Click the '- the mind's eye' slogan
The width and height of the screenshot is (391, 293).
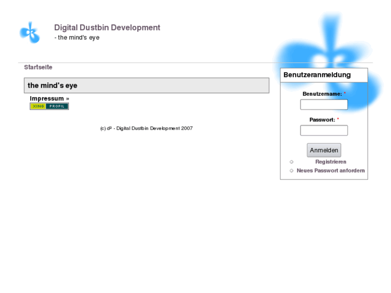click(x=77, y=38)
